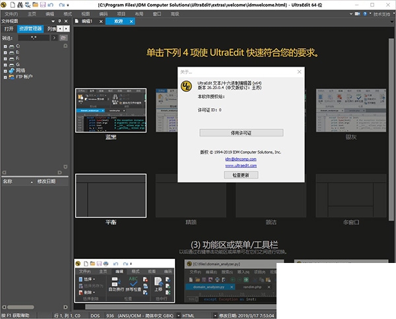Viewport: 396px width, 319px height.
Task: Open the 主页 ribbon tab
Action: [32, 14]
